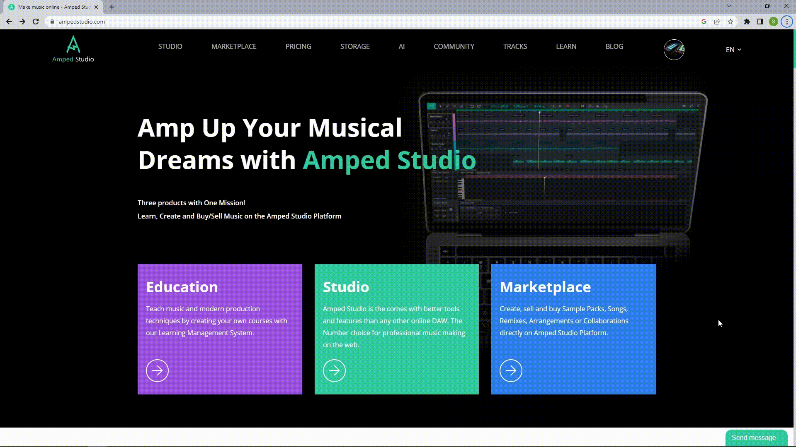Image resolution: width=796 pixels, height=447 pixels.
Task: Toggle the TRACKS navigation visibility
Action: (x=515, y=46)
